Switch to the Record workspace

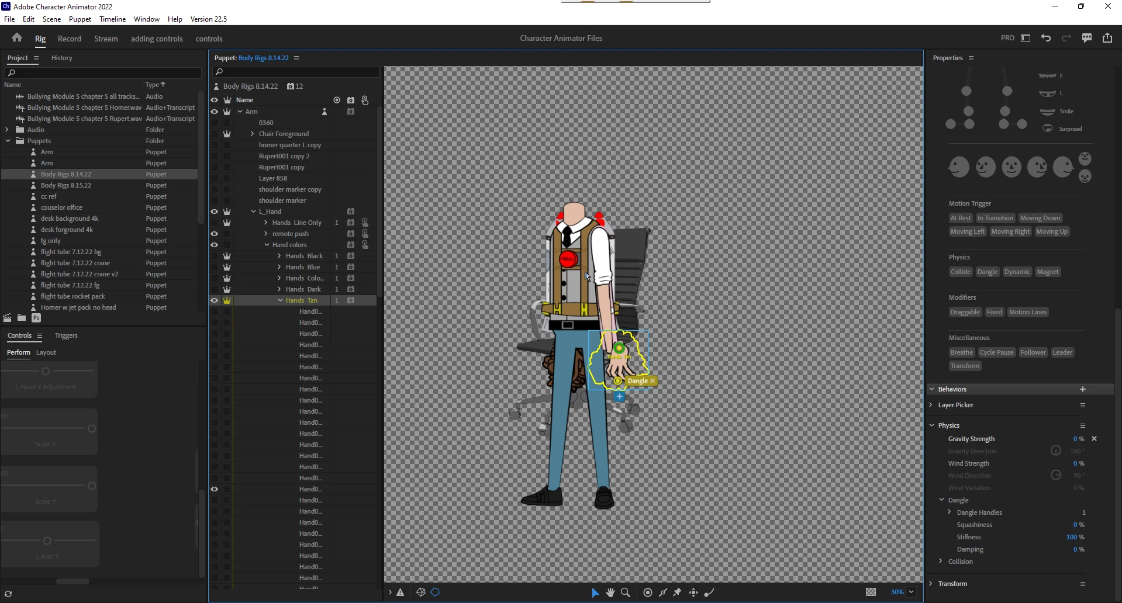pyautogui.click(x=70, y=39)
